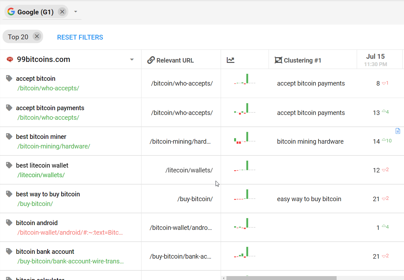This screenshot has height=280, width=404.
Task: Open the bank-account-wire-transfer green link
Action: (x=71, y=261)
